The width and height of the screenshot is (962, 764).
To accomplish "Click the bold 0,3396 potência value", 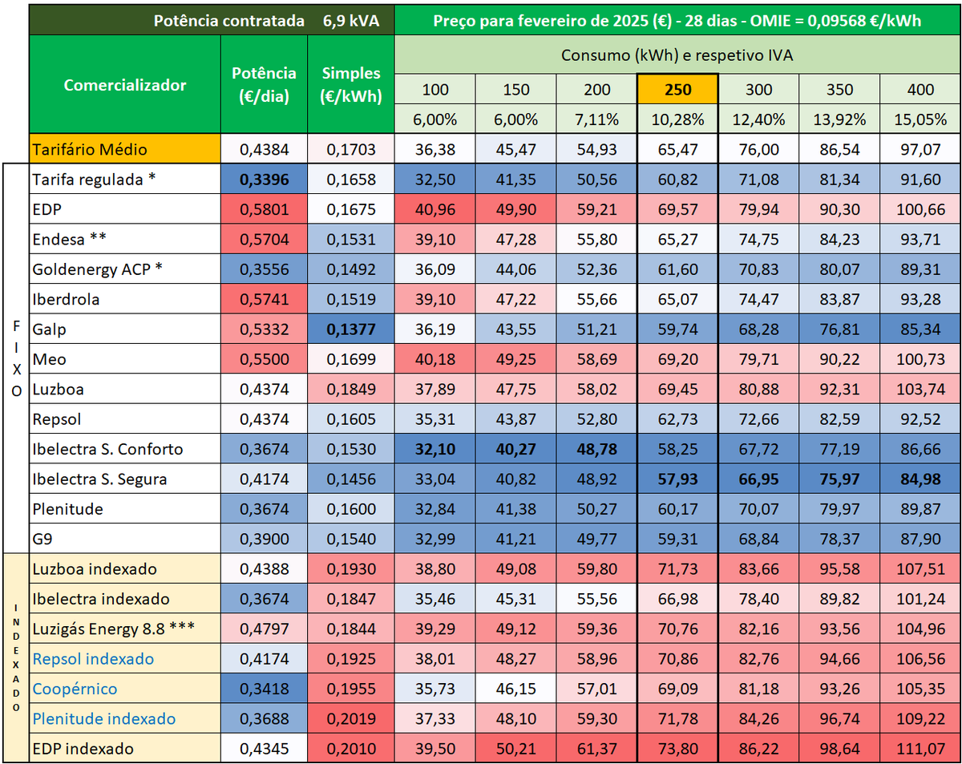I will pyautogui.click(x=264, y=179).
